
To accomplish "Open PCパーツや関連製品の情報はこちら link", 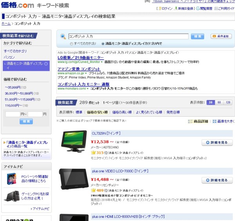I will (x=35, y=179).
